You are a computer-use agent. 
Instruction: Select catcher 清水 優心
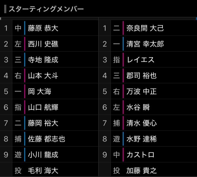pyautogui.click(x=141, y=123)
